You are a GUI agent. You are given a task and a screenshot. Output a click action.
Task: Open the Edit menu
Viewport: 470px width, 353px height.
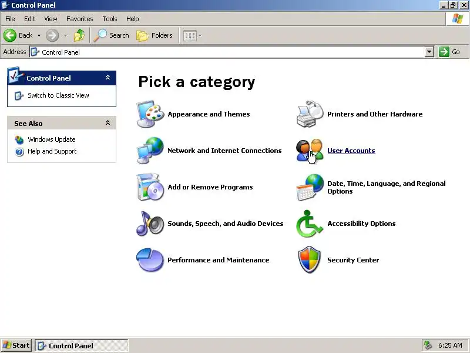[x=29, y=19]
